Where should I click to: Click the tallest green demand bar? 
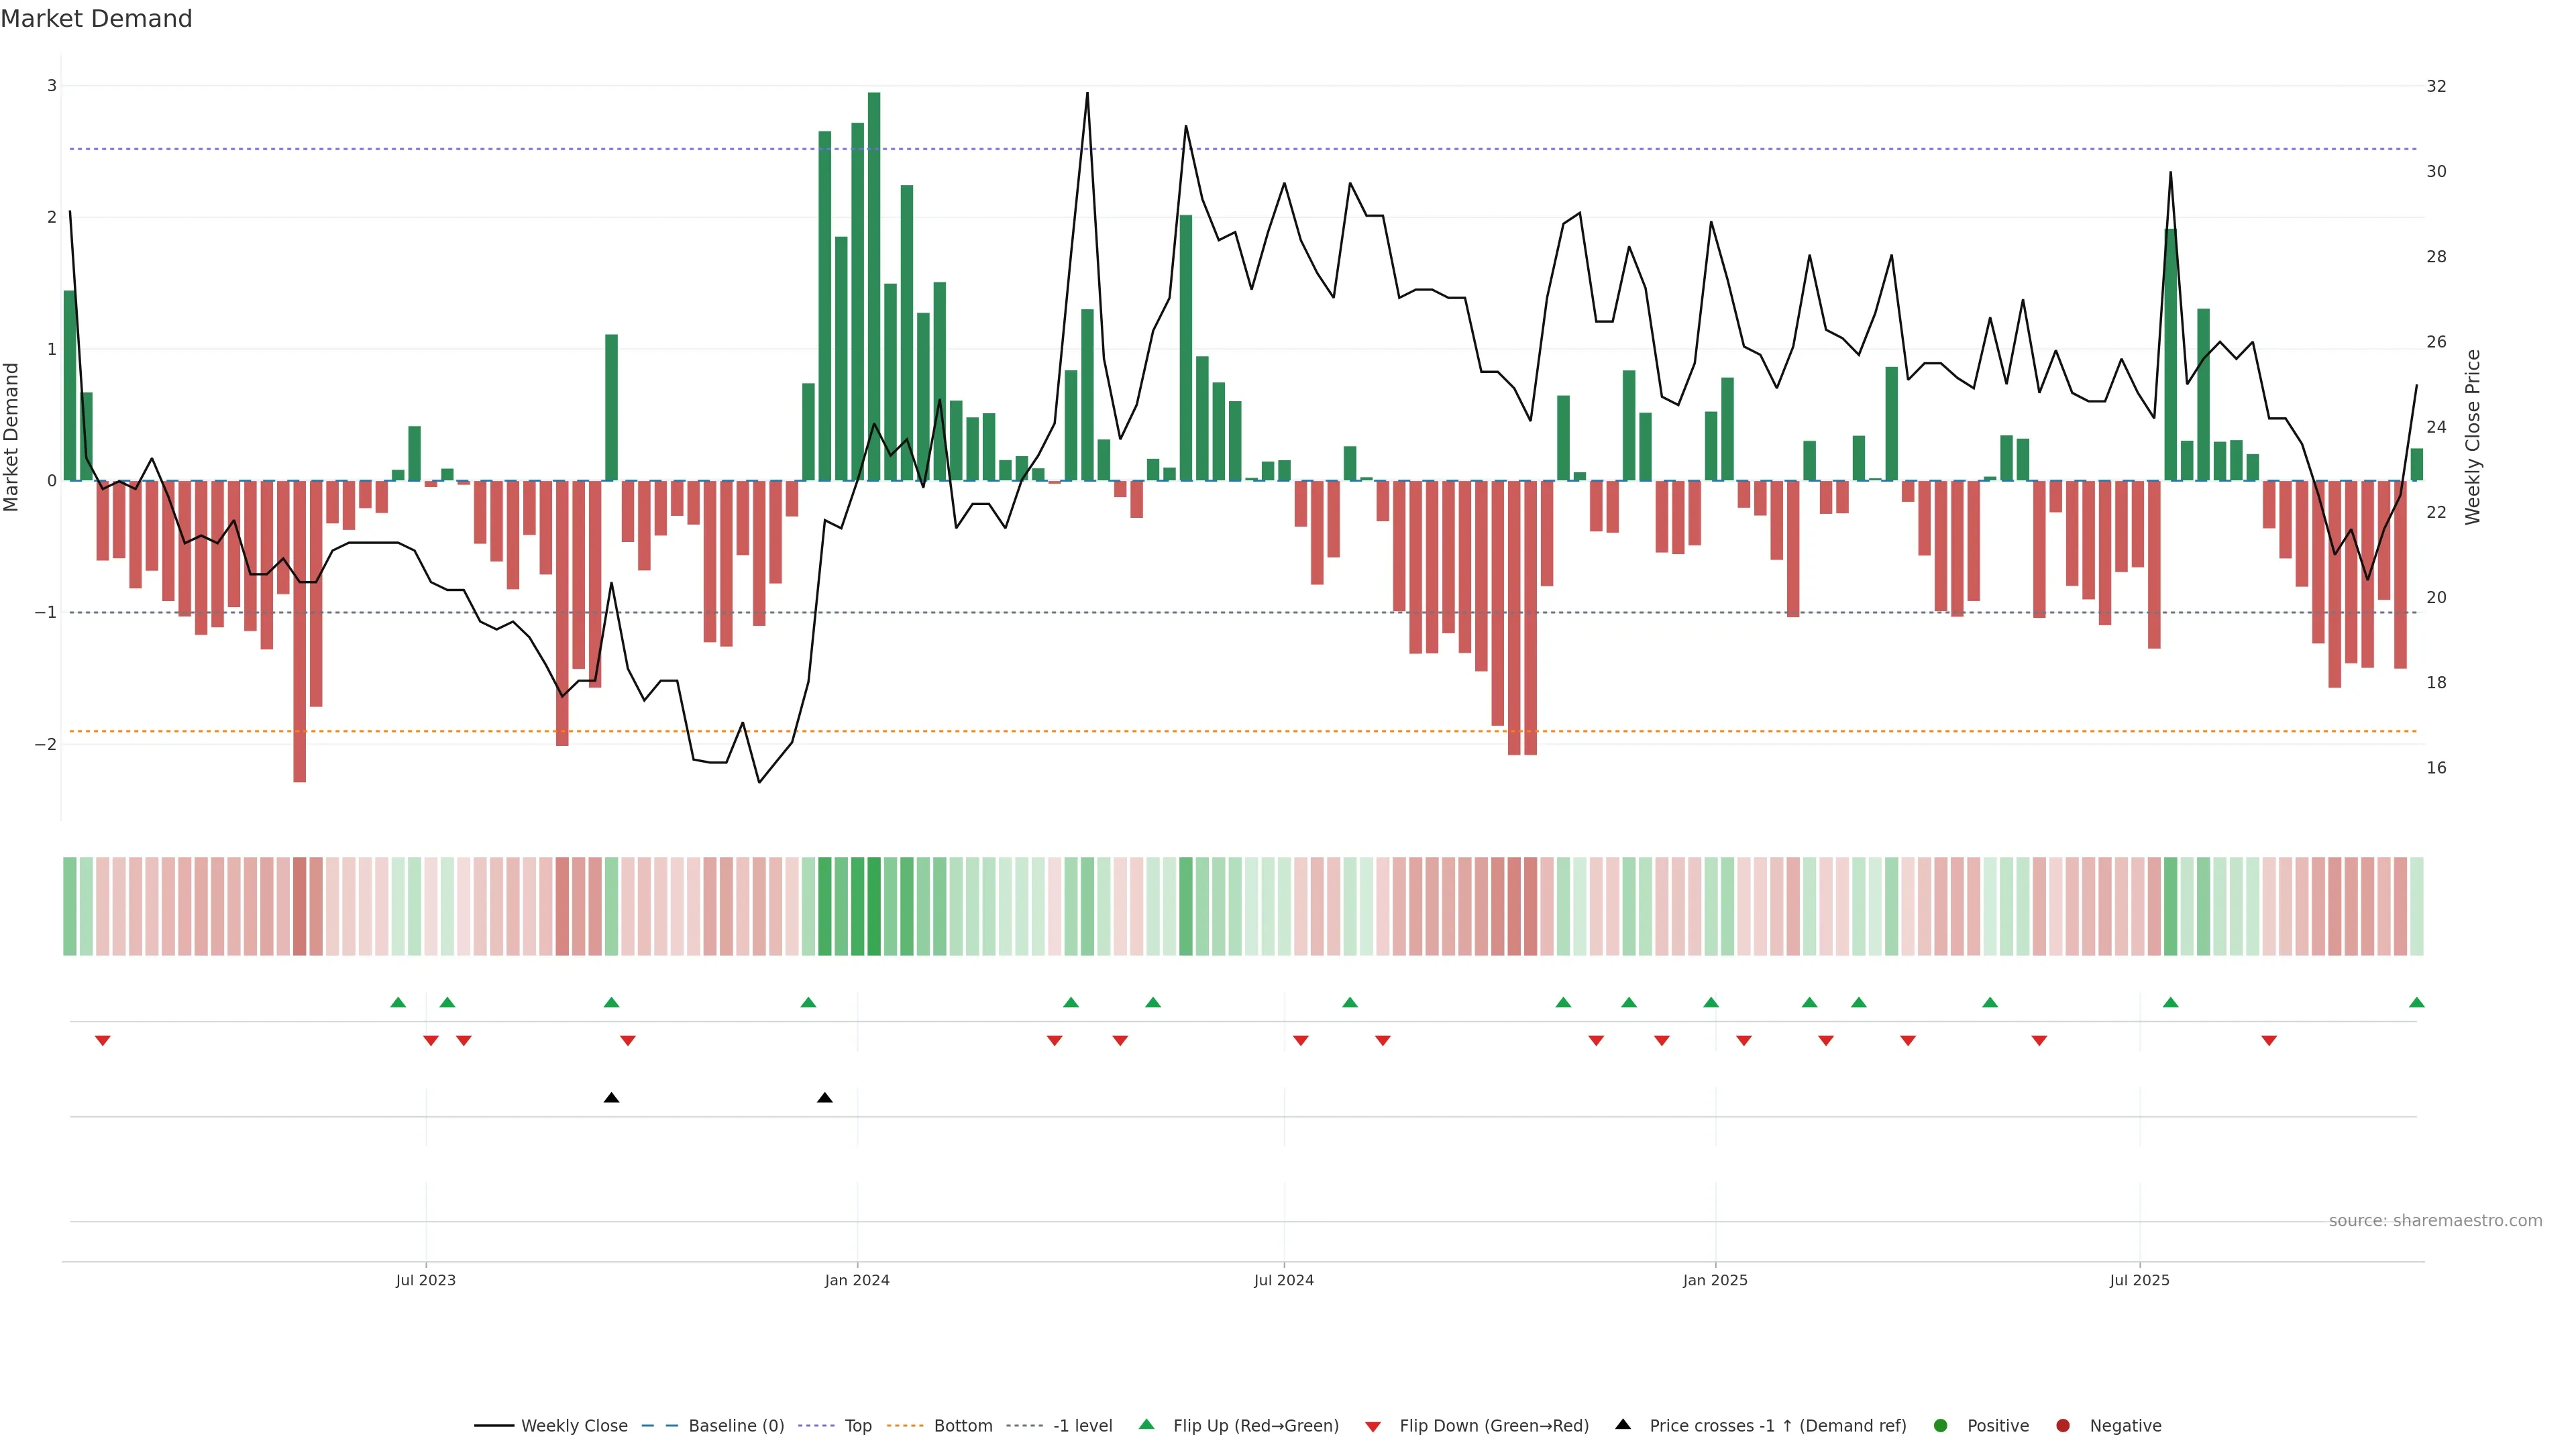tap(874, 286)
